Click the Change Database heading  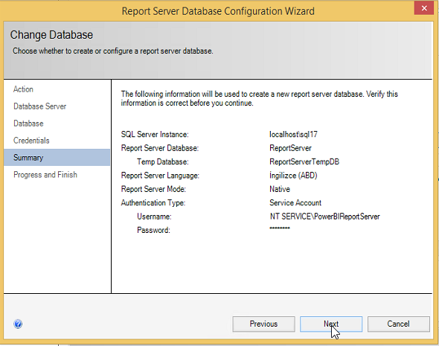pos(51,35)
